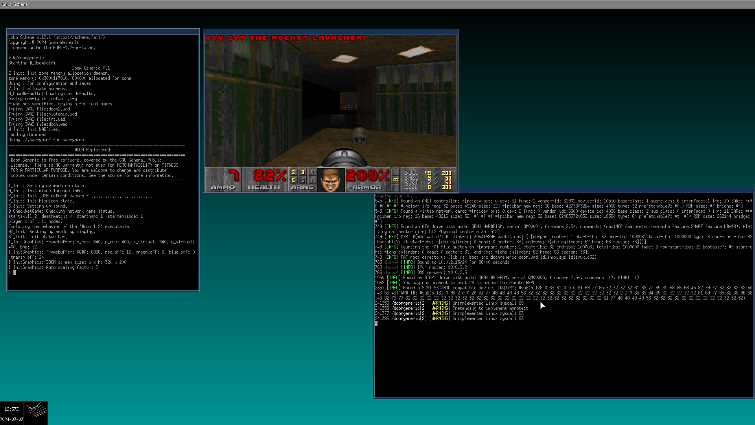
Task: Click the 200% ARMOR readout
Action: pos(367,176)
